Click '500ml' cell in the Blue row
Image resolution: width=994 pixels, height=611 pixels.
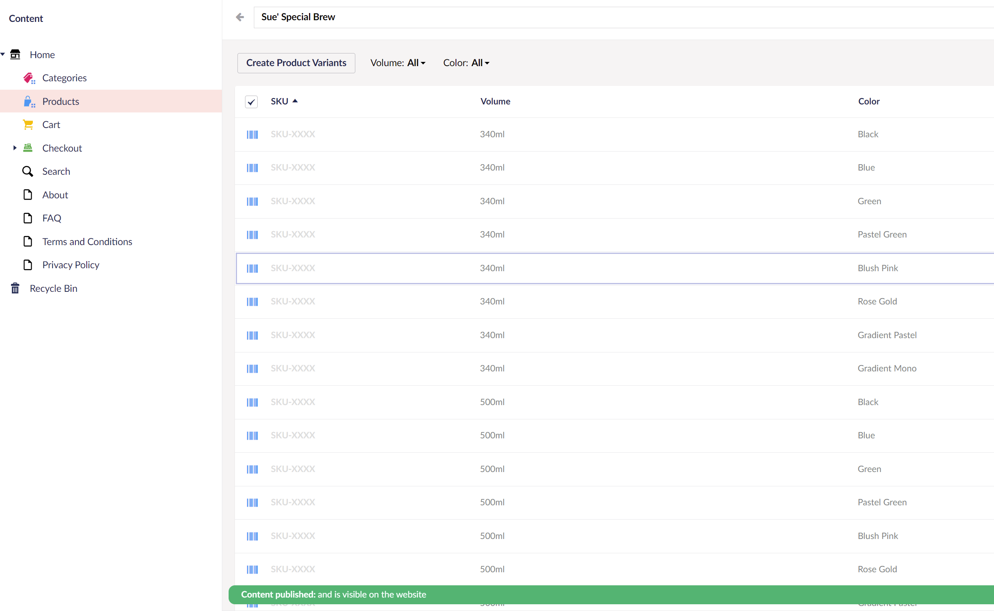click(492, 435)
